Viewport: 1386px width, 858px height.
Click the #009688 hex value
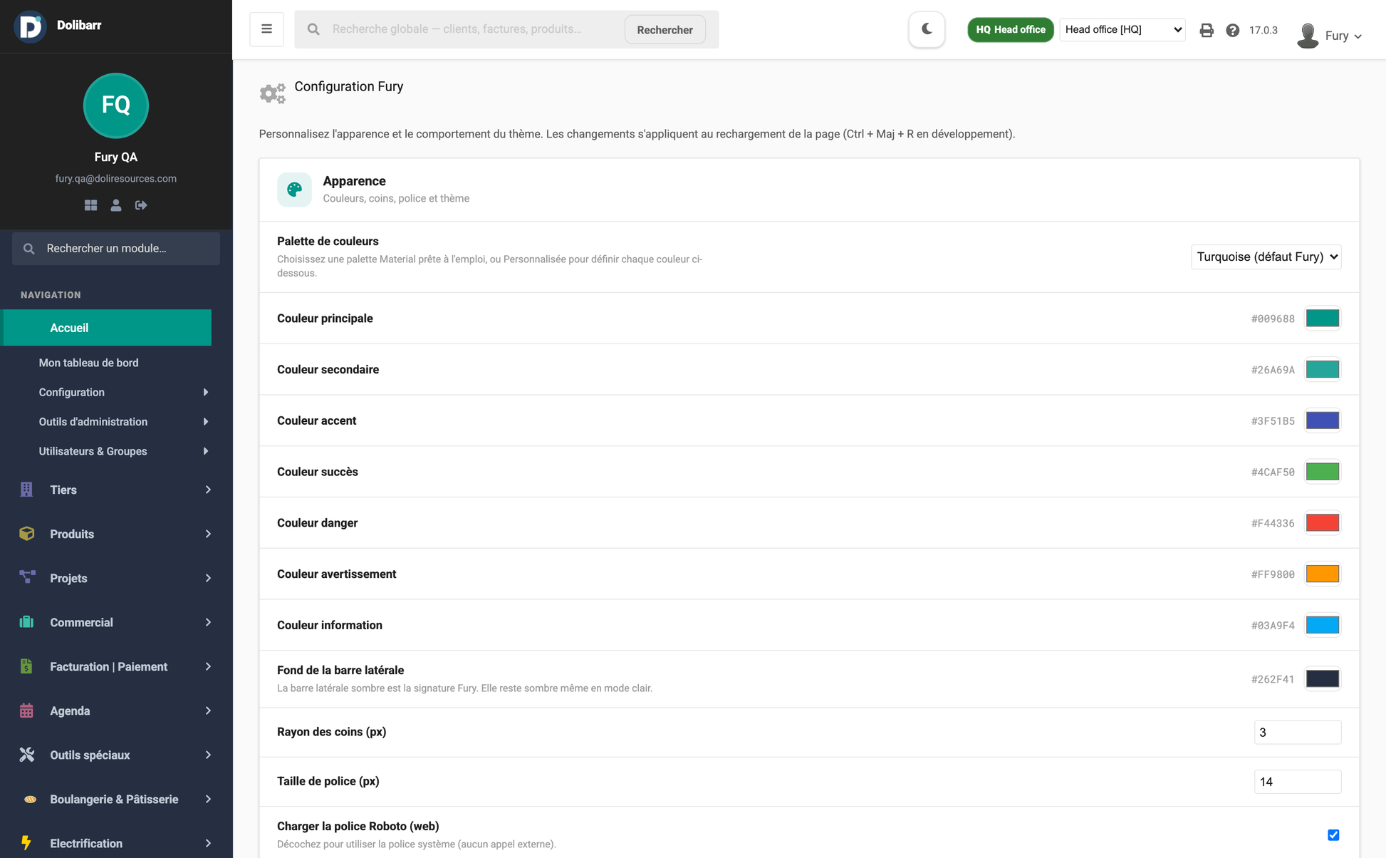[x=1273, y=319]
